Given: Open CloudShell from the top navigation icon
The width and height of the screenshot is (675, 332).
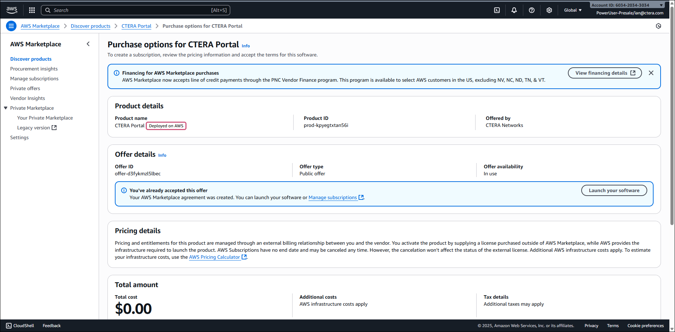Looking at the screenshot, I should 497,10.
